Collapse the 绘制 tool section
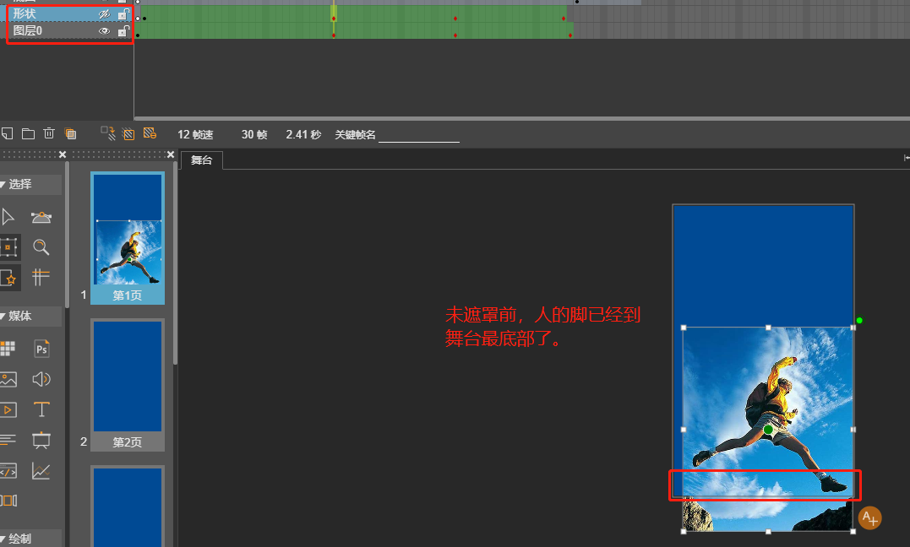 click(3, 539)
